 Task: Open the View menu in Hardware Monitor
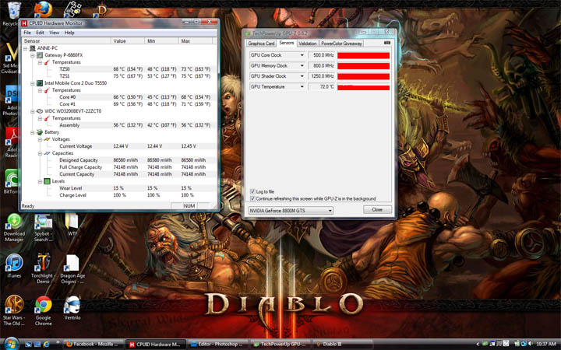click(54, 33)
